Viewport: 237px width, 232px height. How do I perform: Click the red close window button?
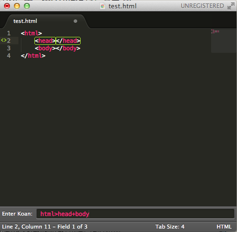7,6
